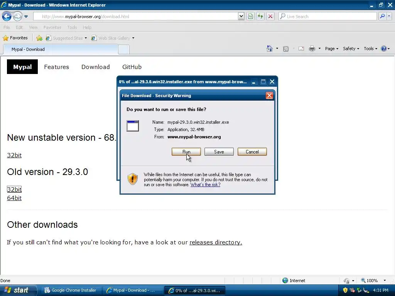Open the recent pages dropdown arrow
Screen dimensions: 395x296
click(x=26, y=17)
